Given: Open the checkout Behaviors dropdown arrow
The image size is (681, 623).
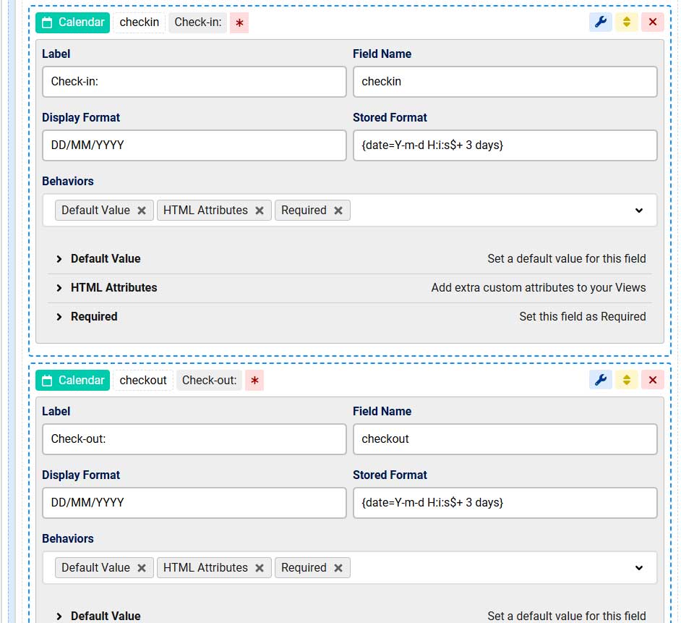Looking at the screenshot, I should point(638,568).
